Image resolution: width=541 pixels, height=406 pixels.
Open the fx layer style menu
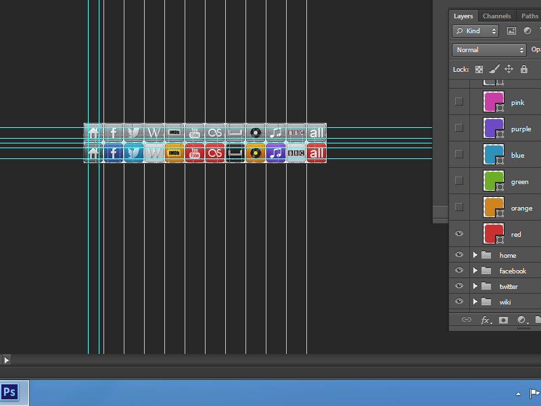coord(486,320)
